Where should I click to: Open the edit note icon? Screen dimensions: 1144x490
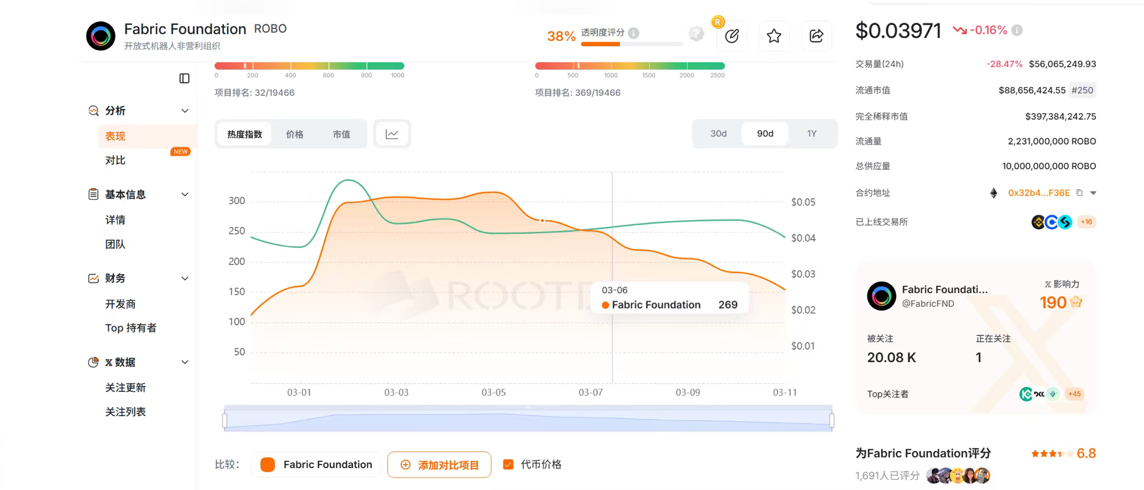(732, 36)
